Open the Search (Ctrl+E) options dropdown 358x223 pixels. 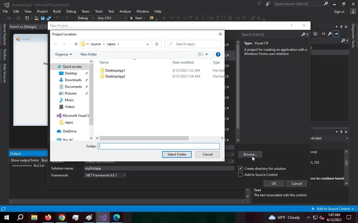pos(307,34)
